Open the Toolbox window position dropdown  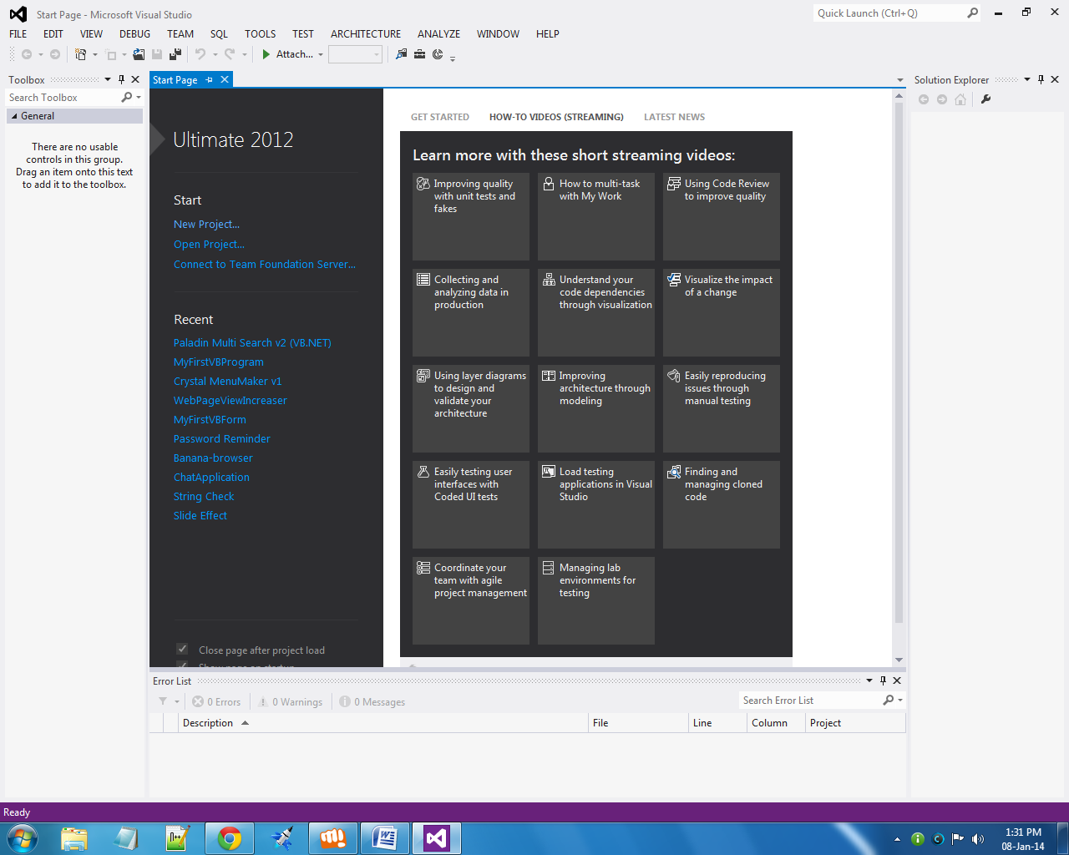(108, 79)
